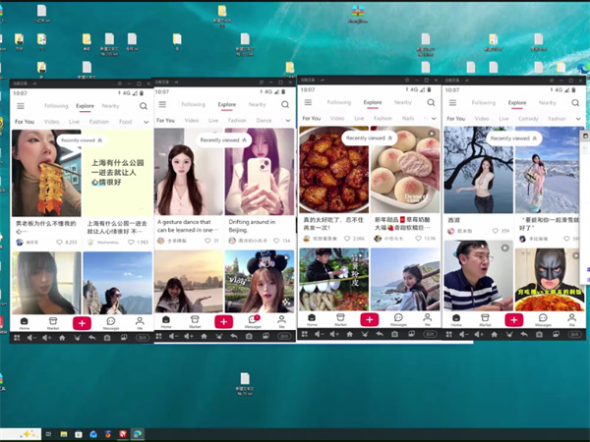Viewport: 590px width, 442px height.
Task: Select the Comedy category in rightmost phone
Action: tap(528, 119)
